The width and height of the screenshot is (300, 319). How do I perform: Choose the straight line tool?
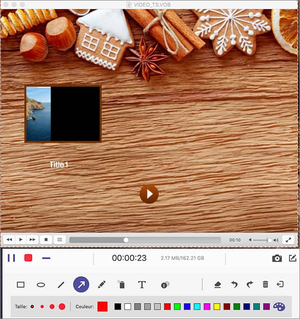pyautogui.click(x=61, y=284)
